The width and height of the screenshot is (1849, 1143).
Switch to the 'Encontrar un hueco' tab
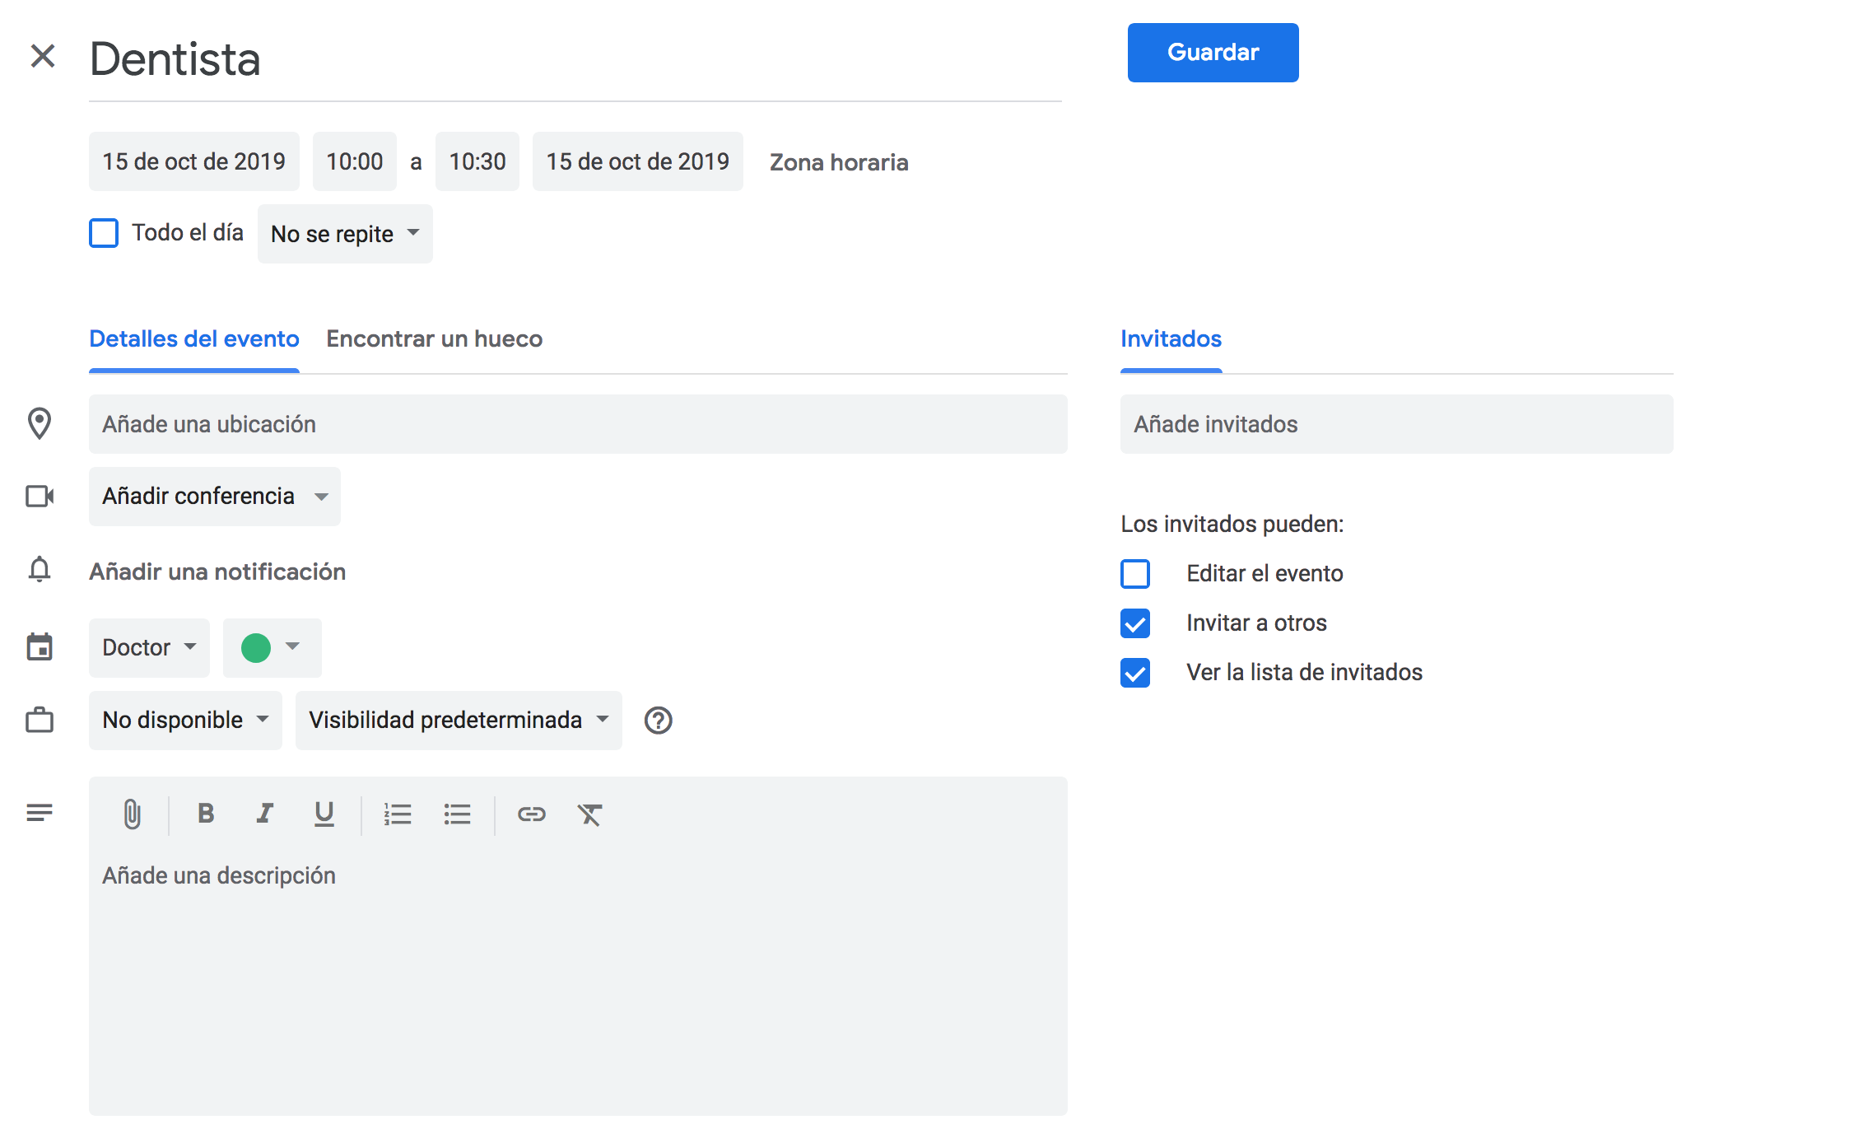434,338
